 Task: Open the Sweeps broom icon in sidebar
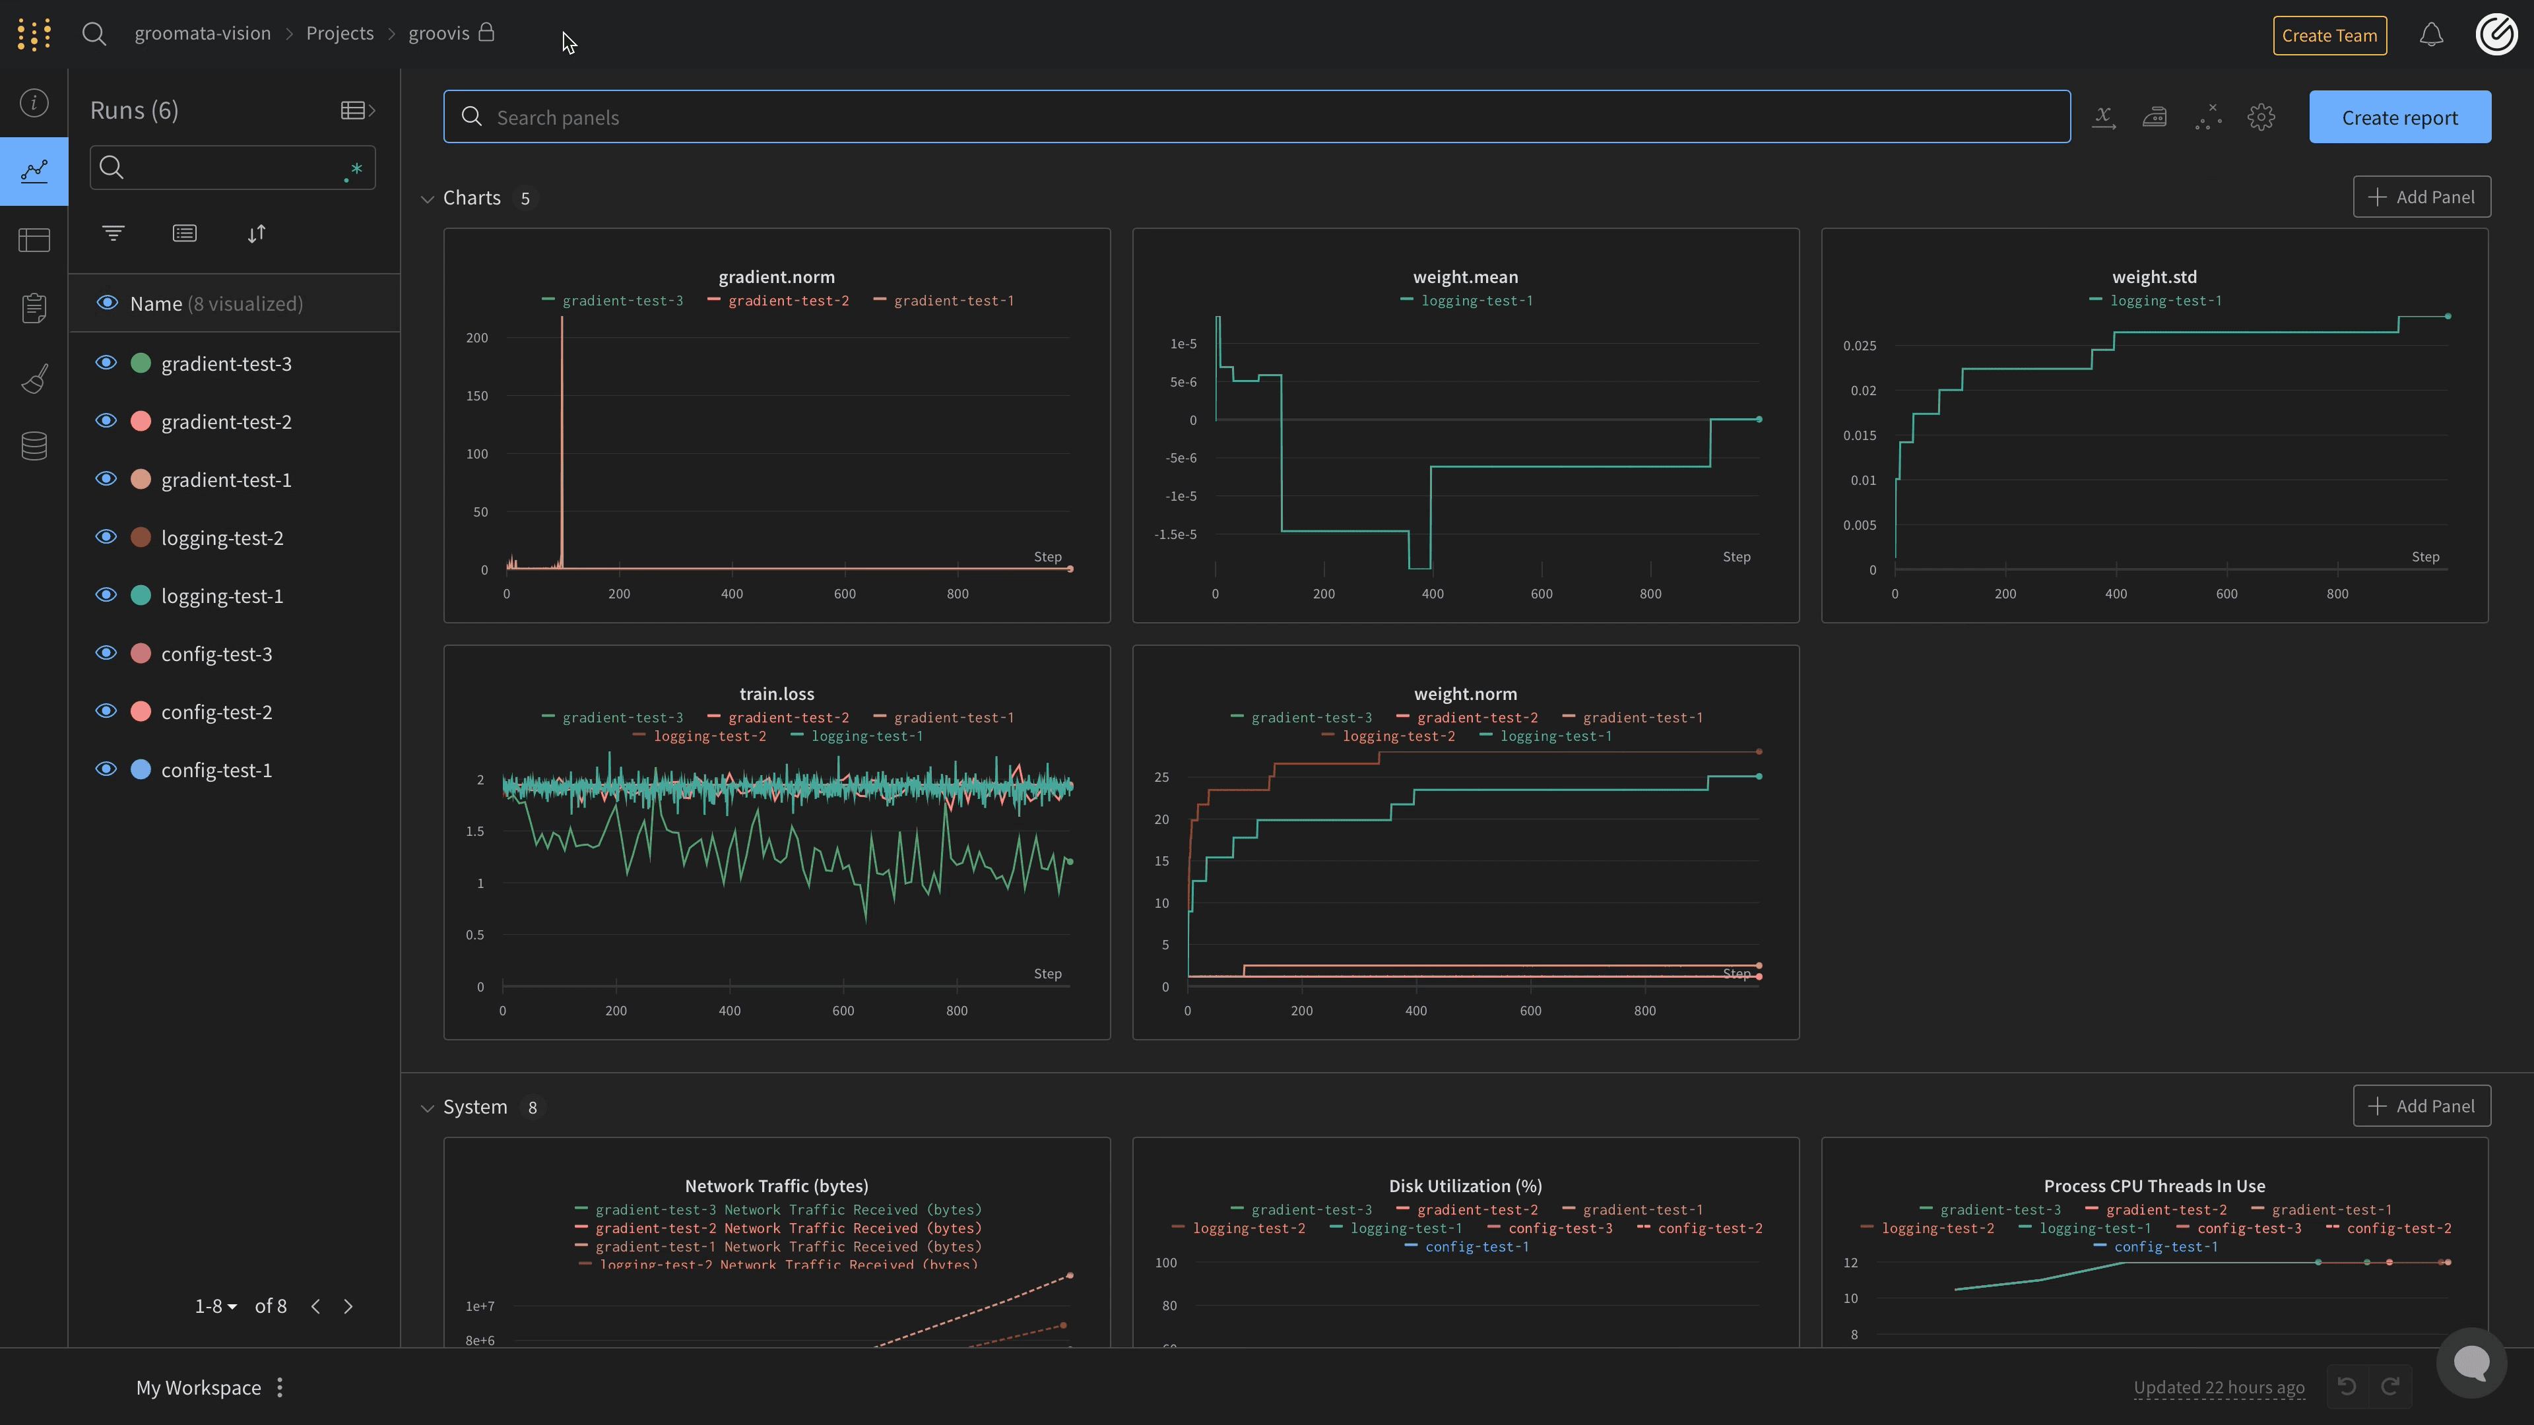[34, 377]
